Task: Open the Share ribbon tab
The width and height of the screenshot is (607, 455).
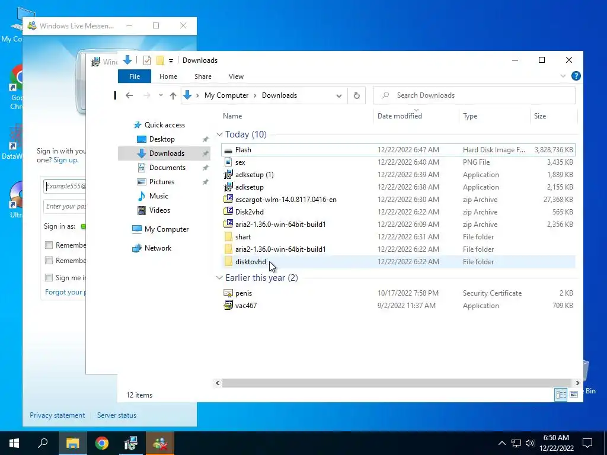Action: 203,76
